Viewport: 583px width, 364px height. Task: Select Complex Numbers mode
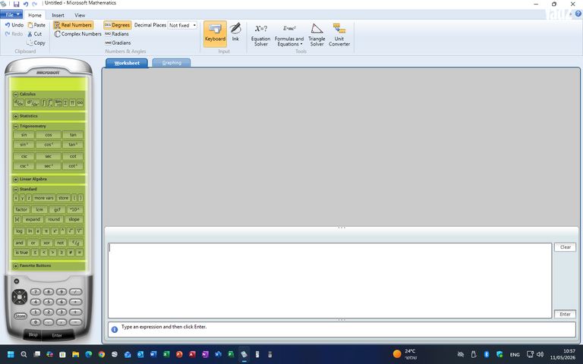[x=77, y=34]
